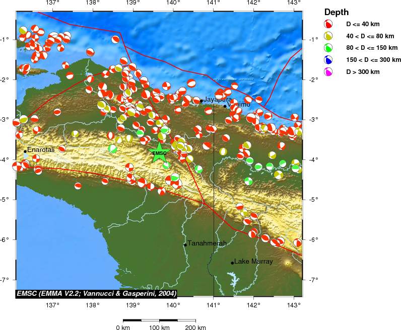Click the 'D > 300 km' legend label

coord(363,72)
